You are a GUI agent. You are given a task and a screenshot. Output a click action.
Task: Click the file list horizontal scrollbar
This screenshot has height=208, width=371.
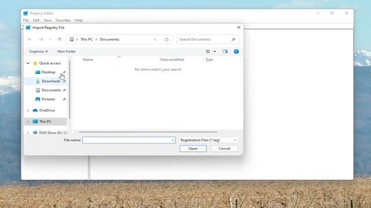(x=148, y=132)
